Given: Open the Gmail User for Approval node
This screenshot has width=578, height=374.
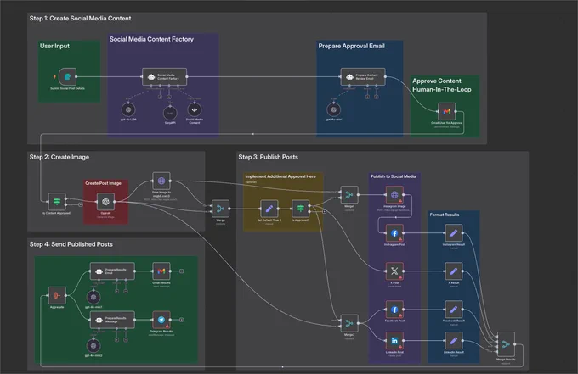Looking at the screenshot, I should click(x=447, y=111).
